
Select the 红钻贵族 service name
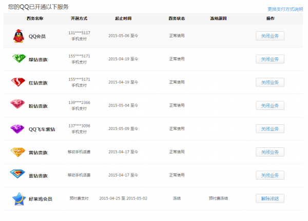pyautogui.click(x=38, y=83)
